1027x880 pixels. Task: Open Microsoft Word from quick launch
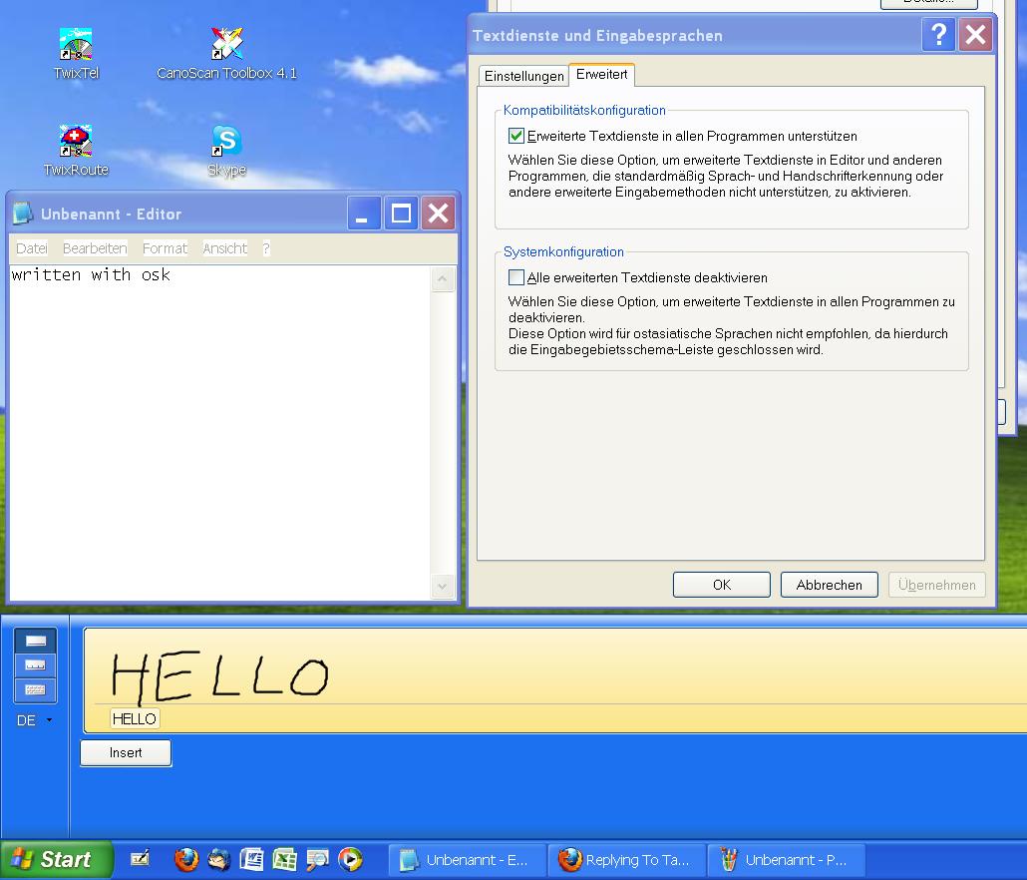coord(251,859)
